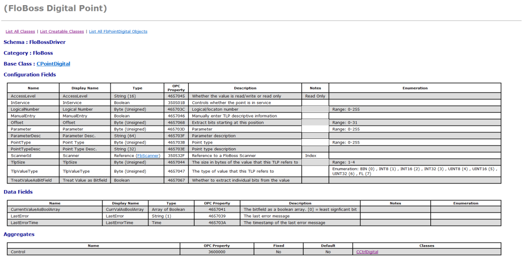Click 'Logical/locaton number' description
The image size is (524, 261).
click(x=215, y=109)
